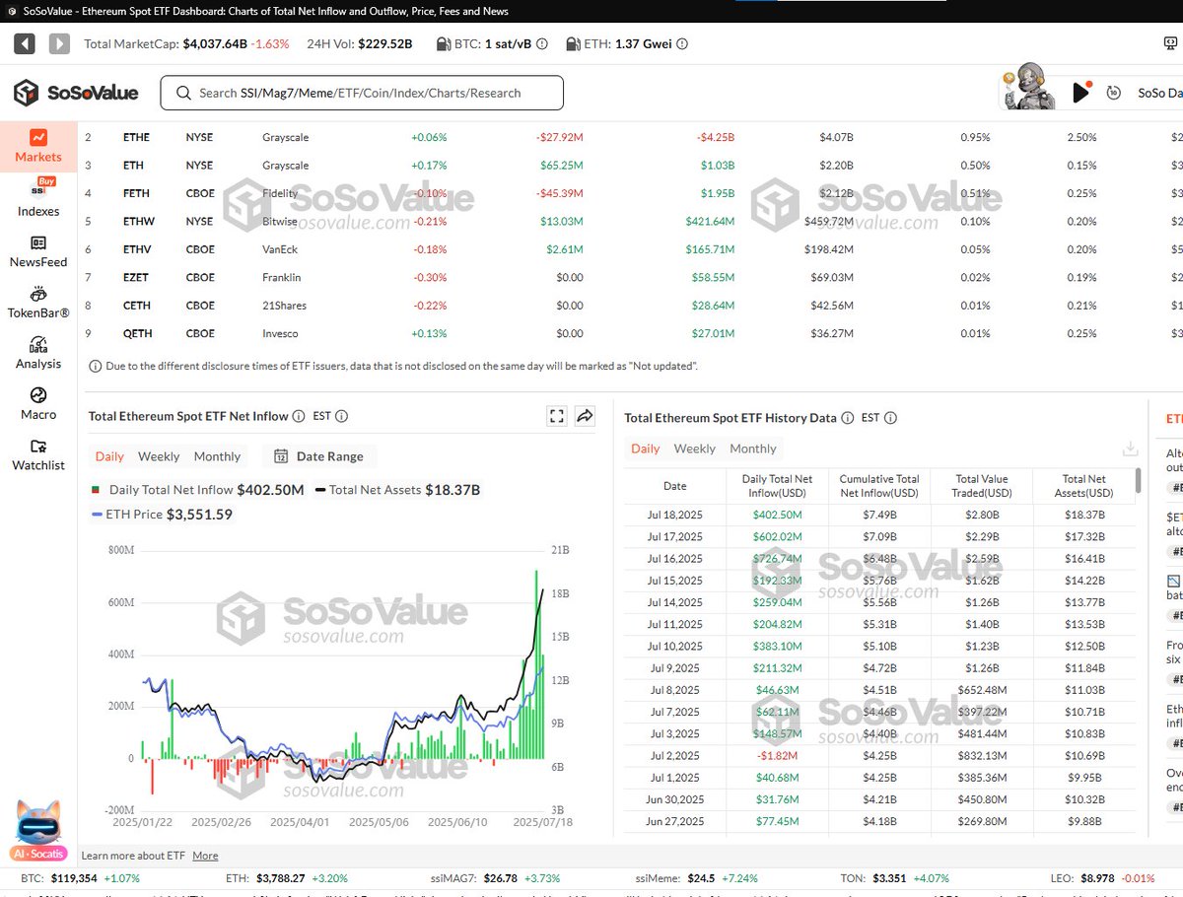The height and width of the screenshot is (897, 1183).
Task: Click the Jul 18,2025 date cell
Action: pyautogui.click(x=675, y=515)
